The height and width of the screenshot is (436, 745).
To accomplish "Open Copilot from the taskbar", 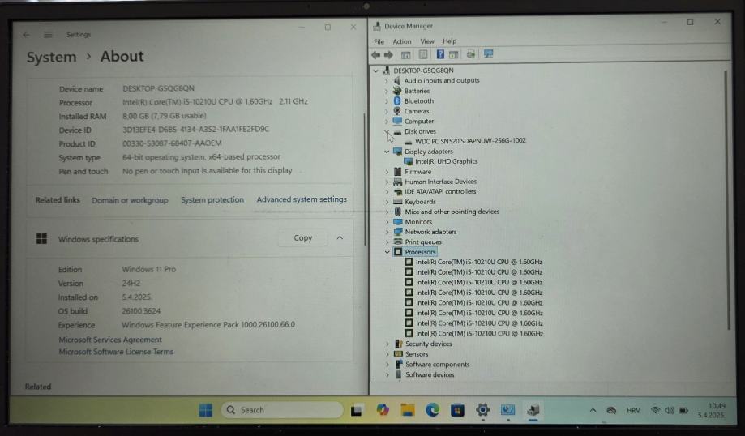I will (382, 410).
